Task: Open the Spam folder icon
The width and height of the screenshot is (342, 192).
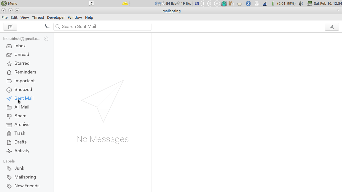Action: pyautogui.click(x=9, y=116)
